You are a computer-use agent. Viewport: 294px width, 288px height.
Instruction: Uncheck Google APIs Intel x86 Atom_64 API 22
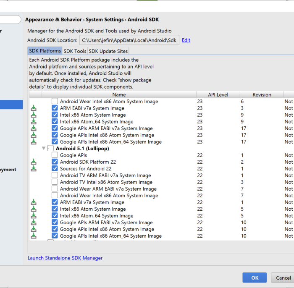coord(55,236)
